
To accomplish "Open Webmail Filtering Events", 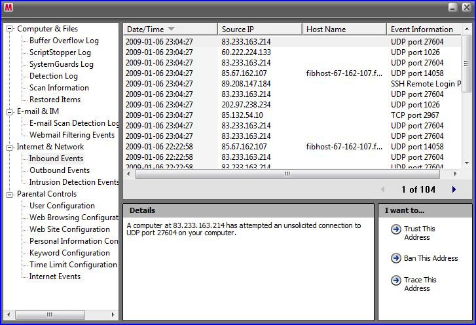I will pos(72,135).
